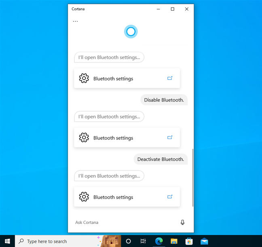This screenshot has height=247, width=262.
Task: Click the topmost 'I'll open Bluetooth settings...' reply
Action: point(109,57)
